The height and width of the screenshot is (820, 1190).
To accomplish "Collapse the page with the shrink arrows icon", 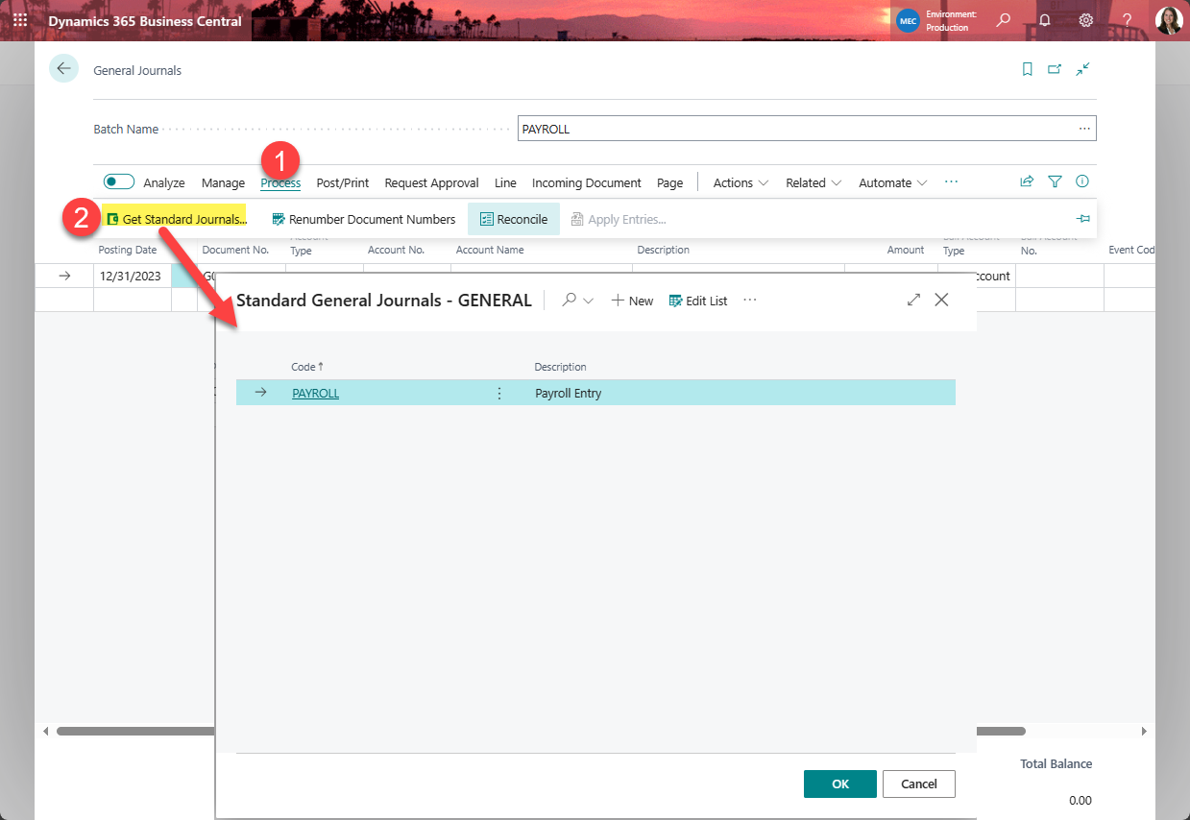I will click(1082, 69).
